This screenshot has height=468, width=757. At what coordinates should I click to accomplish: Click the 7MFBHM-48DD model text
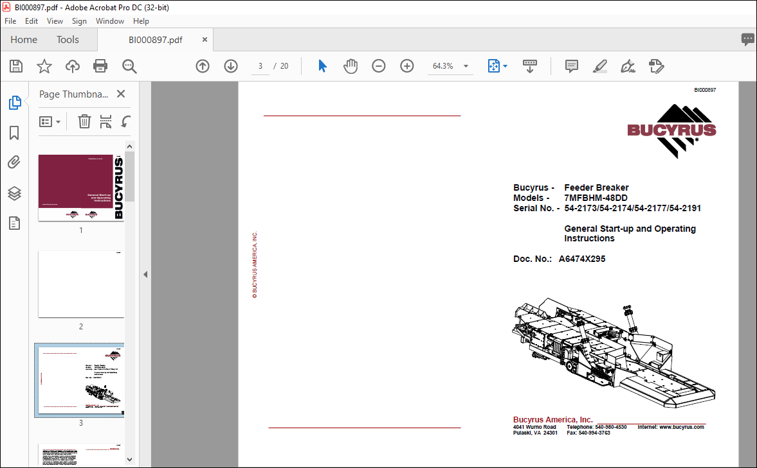click(596, 198)
